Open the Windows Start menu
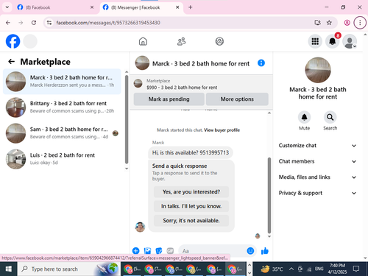Image resolution: width=368 pixels, height=276 pixels. [9, 269]
